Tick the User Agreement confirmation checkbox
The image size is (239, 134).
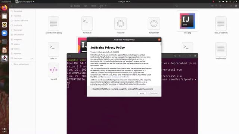[x=91, y=89]
